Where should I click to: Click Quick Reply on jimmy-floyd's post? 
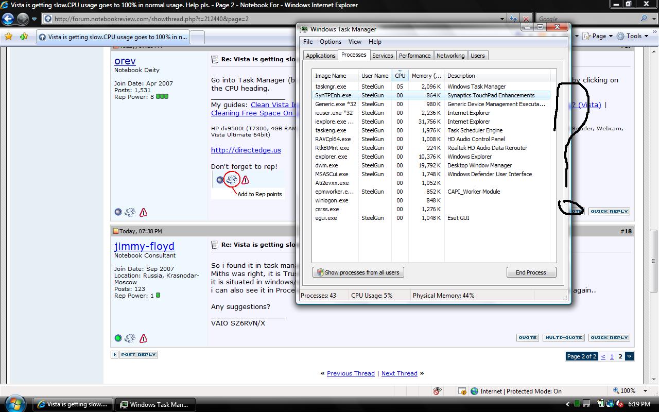point(610,338)
